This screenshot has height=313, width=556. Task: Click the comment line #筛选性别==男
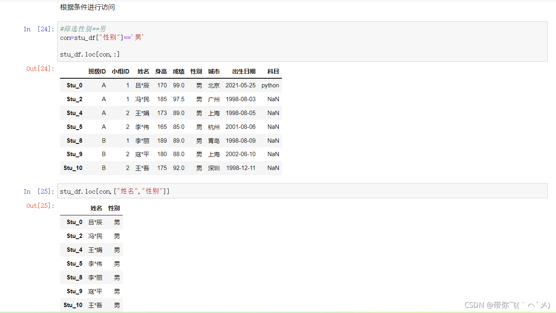tap(83, 29)
